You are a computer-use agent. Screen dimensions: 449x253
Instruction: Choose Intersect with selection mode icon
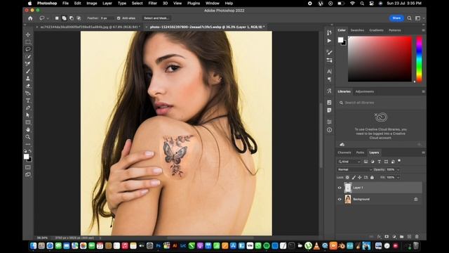[x=79, y=18]
